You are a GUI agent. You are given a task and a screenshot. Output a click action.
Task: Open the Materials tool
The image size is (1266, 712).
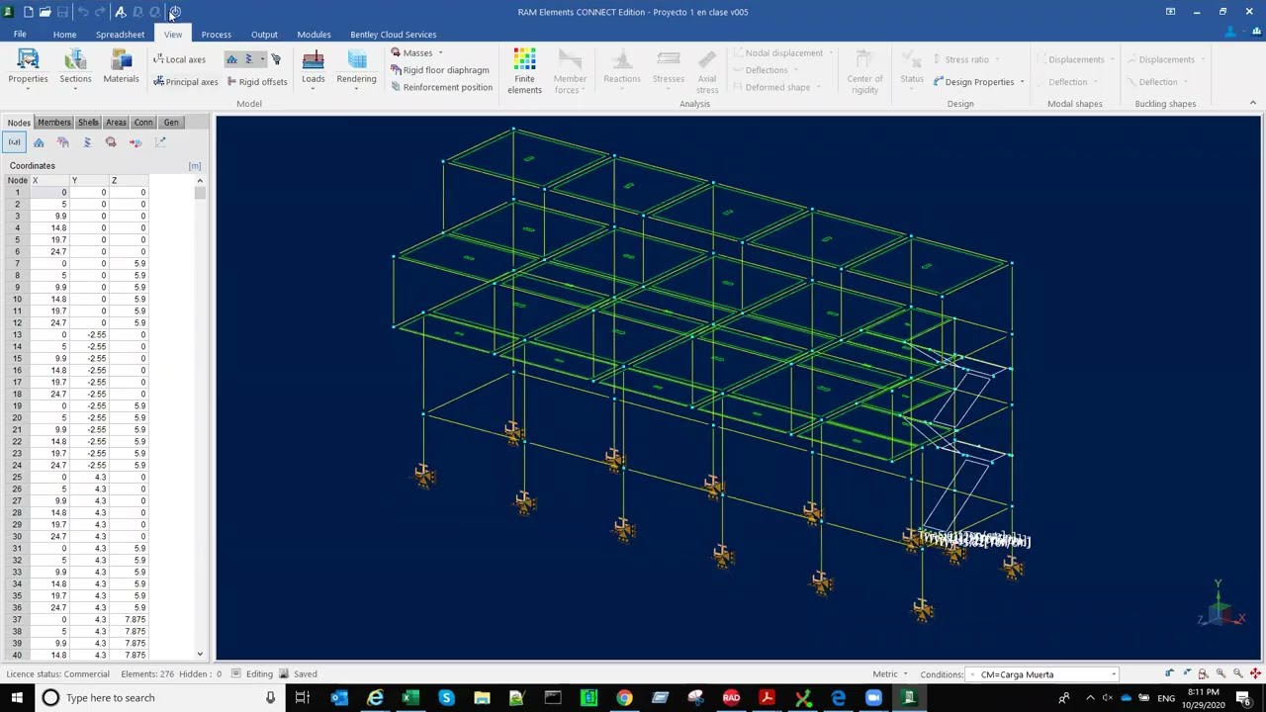tap(121, 66)
